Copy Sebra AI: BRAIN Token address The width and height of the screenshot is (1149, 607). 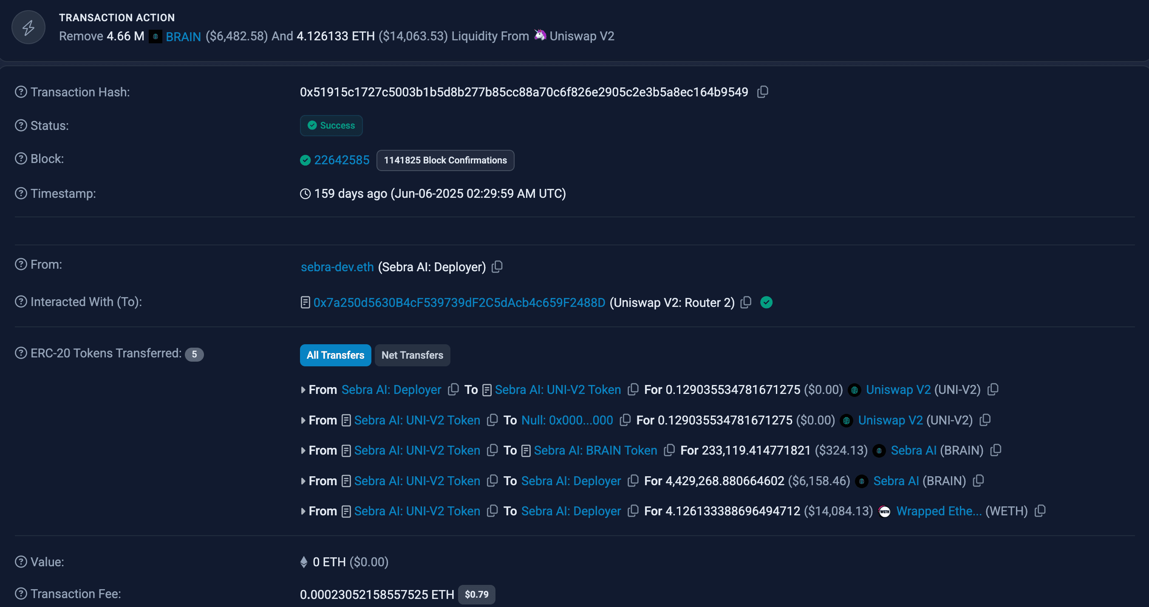(x=669, y=450)
